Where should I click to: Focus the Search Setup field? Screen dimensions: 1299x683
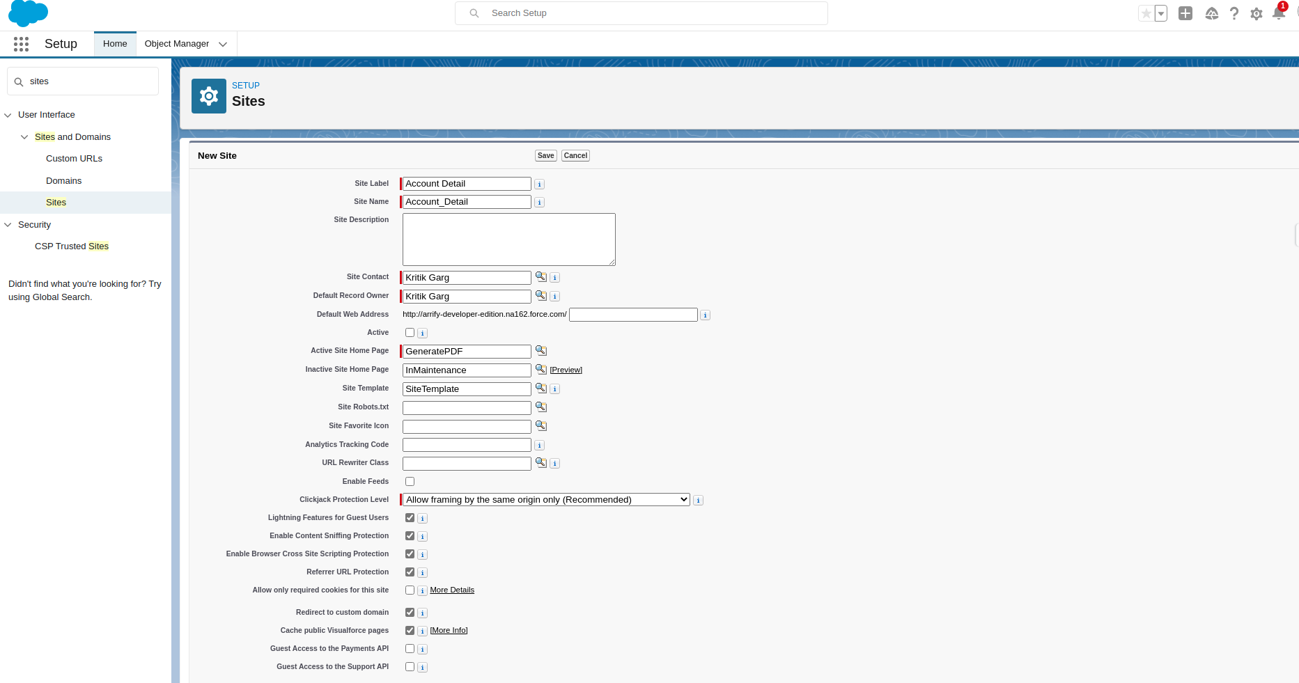coord(641,13)
